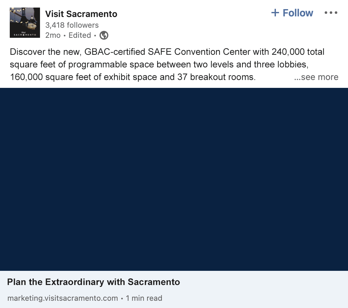The height and width of the screenshot is (308, 348).
Task: Click the square feet of programmable space line
Action: pos(159,64)
